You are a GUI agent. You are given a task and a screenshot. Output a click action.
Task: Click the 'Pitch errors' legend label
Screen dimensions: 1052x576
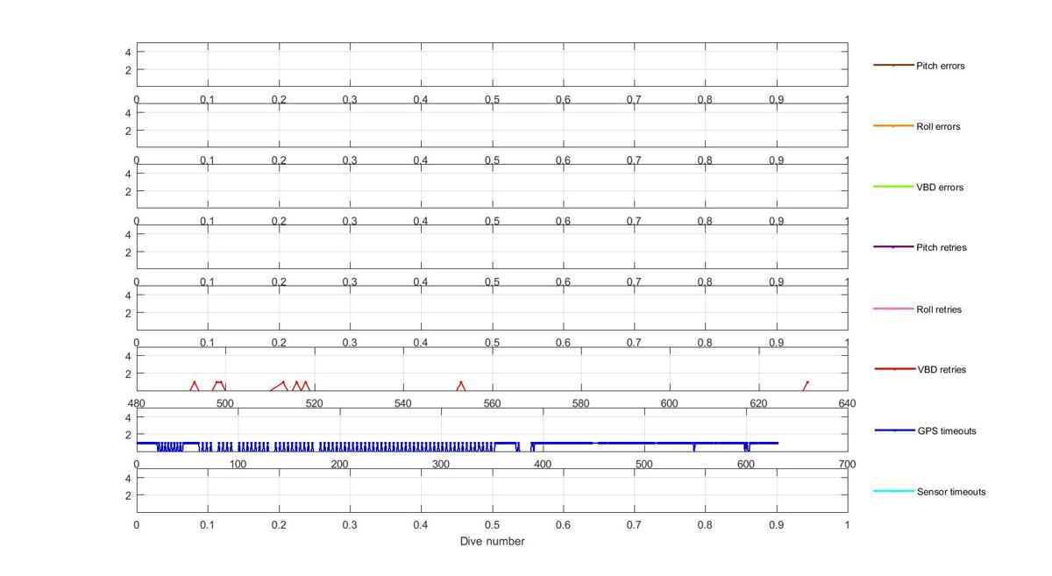pyautogui.click(x=940, y=66)
